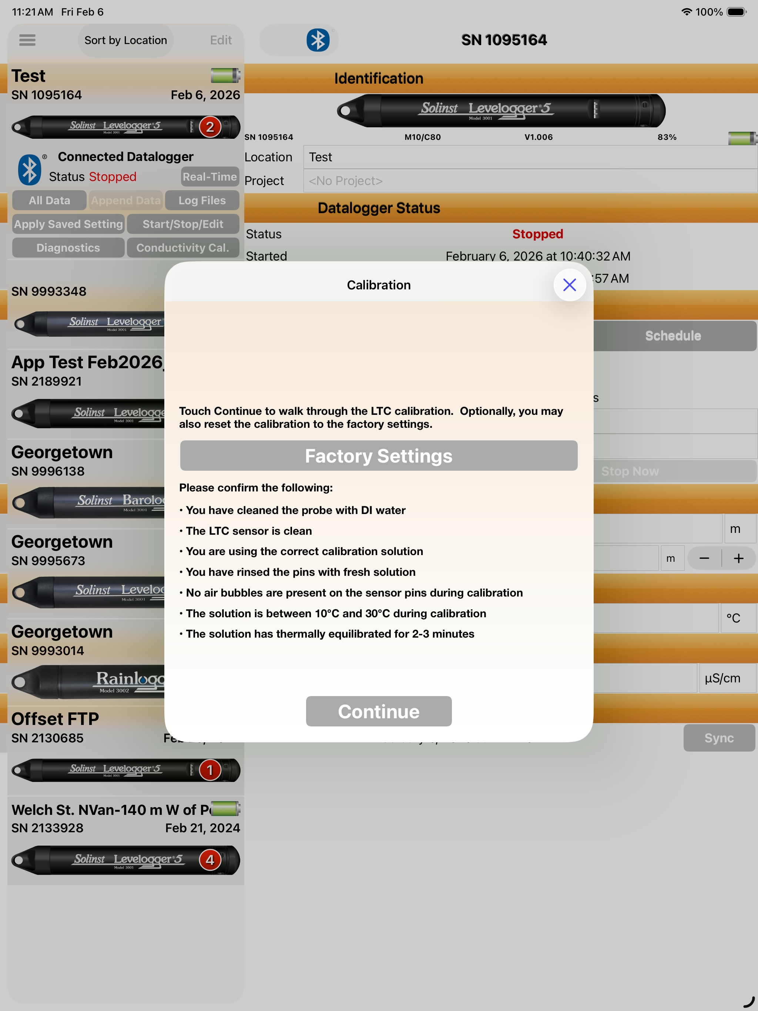The image size is (758, 1011).
Task: Tap the Project field <No Project>
Action: click(x=530, y=181)
